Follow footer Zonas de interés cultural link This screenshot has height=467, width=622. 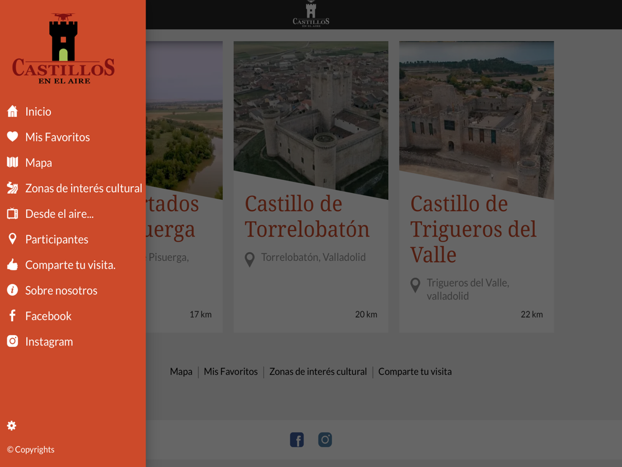tap(318, 372)
